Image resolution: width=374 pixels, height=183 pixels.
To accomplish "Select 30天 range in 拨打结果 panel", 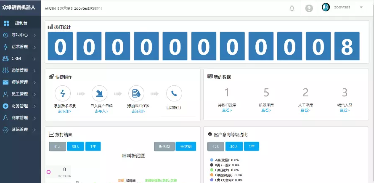I will 75,146.
